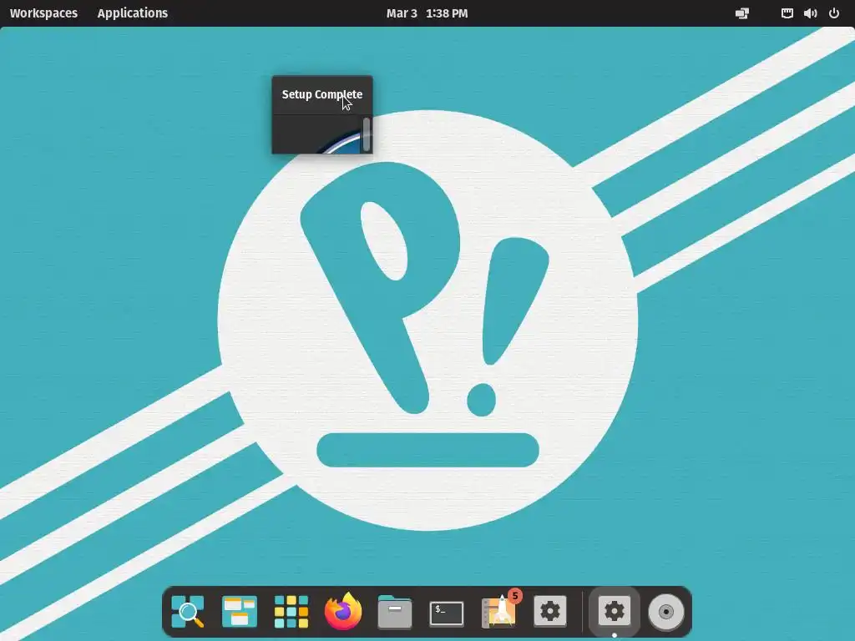This screenshot has height=641, width=855.
Task: Open the disc drive icon in the dock
Action: coord(665,612)
